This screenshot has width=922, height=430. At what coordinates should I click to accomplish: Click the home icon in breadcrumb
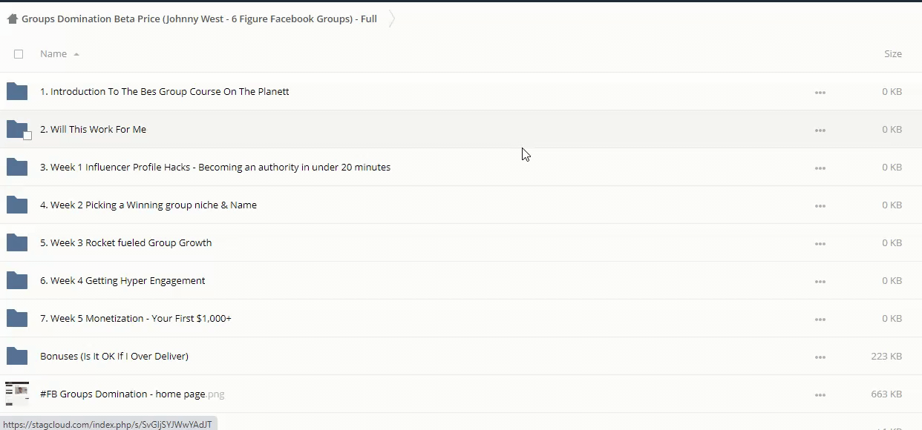pyautogui.click(x=12, y=19)
